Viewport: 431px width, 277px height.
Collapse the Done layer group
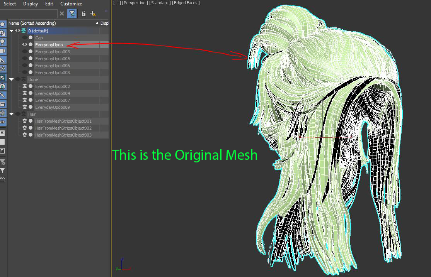point(12,79)
